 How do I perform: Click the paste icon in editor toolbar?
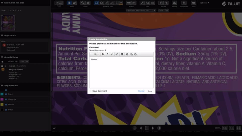[x=136, y=54]
